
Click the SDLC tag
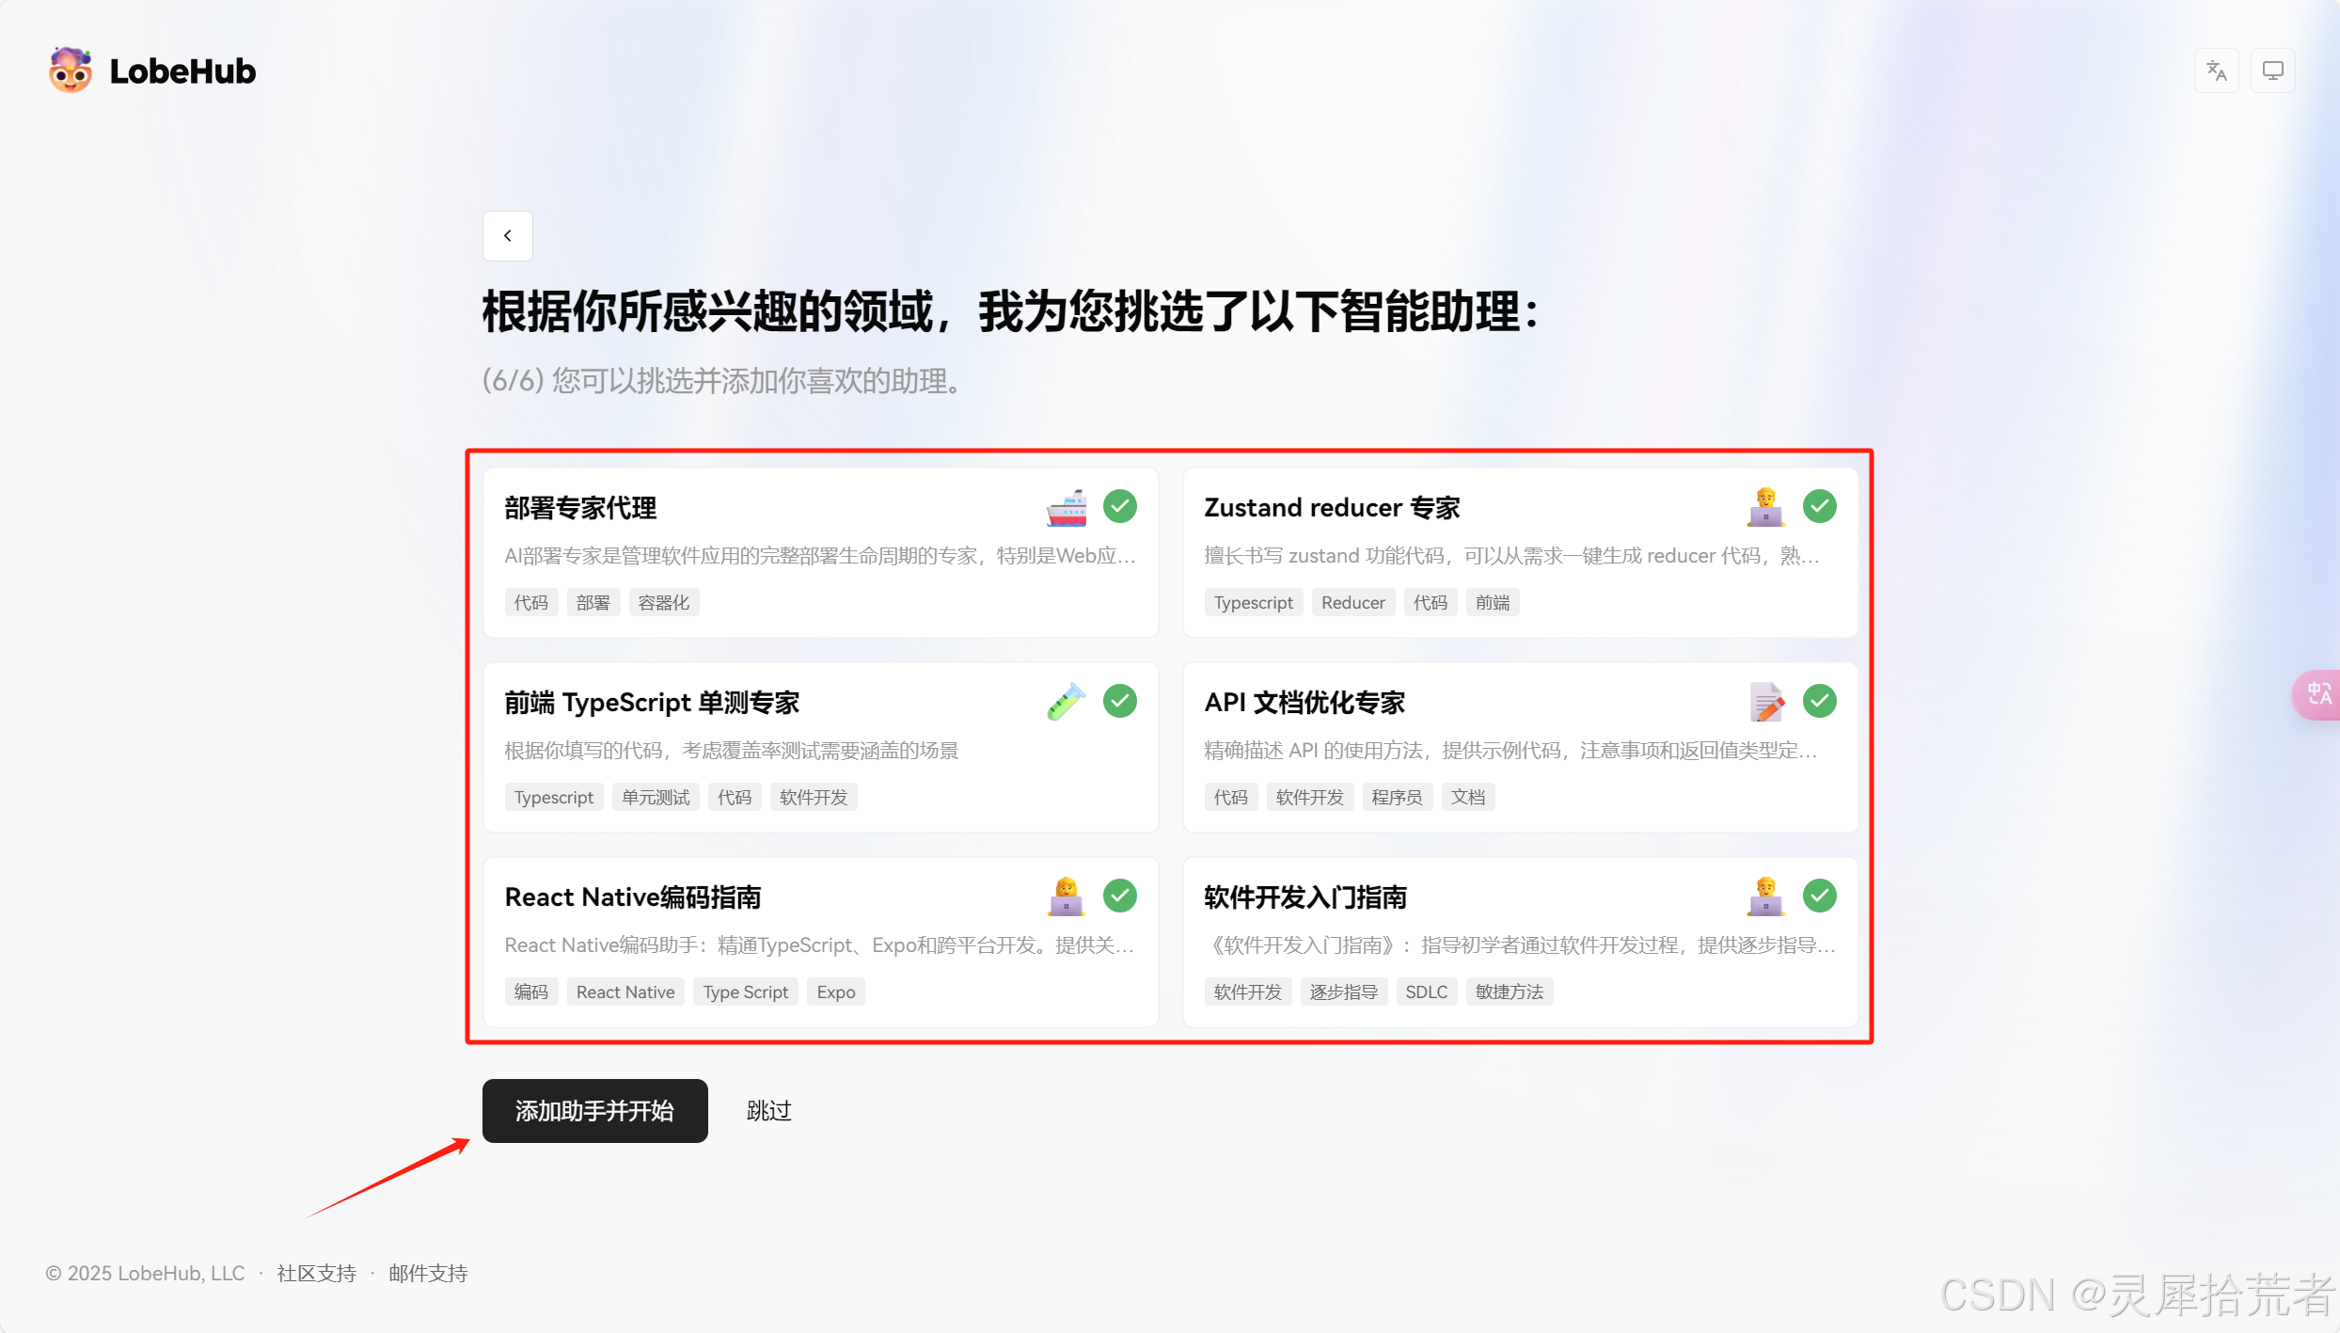[1426, 992]
